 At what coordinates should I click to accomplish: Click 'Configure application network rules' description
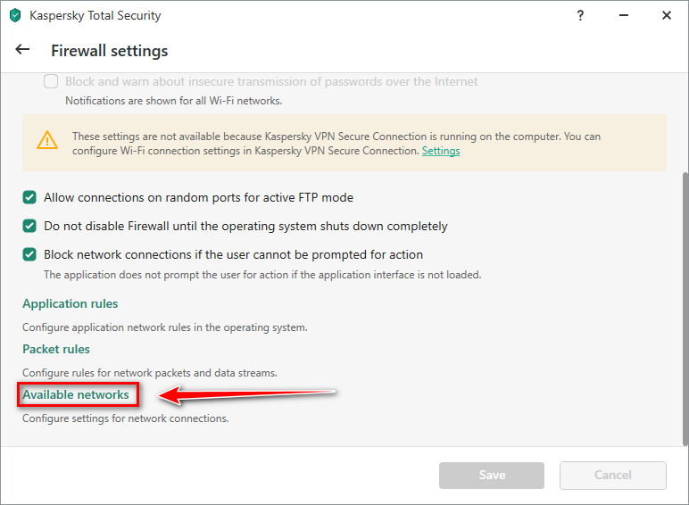click(165, 327)
